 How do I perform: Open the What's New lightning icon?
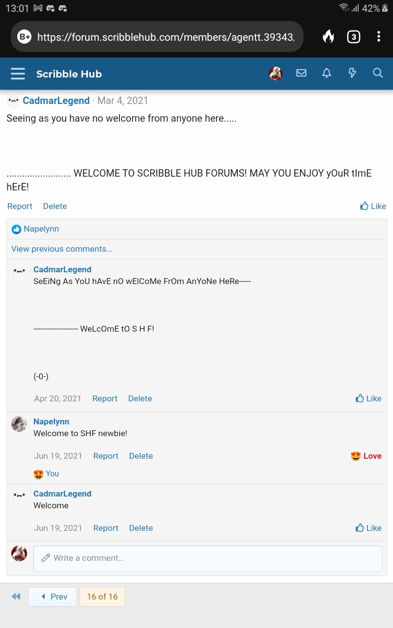(x=352, y=73)
